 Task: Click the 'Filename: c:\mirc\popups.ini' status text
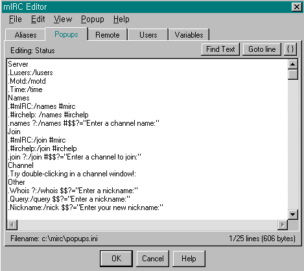[x=54, y=239]
